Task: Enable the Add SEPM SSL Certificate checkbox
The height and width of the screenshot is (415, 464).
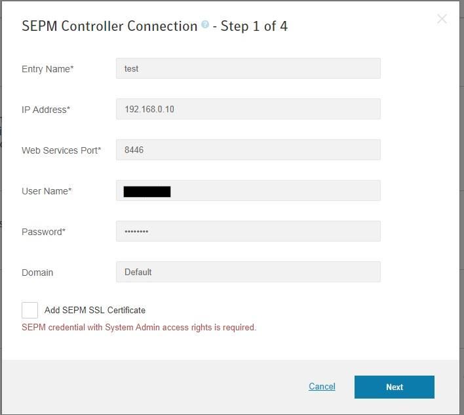Action: tap(29, 310)
